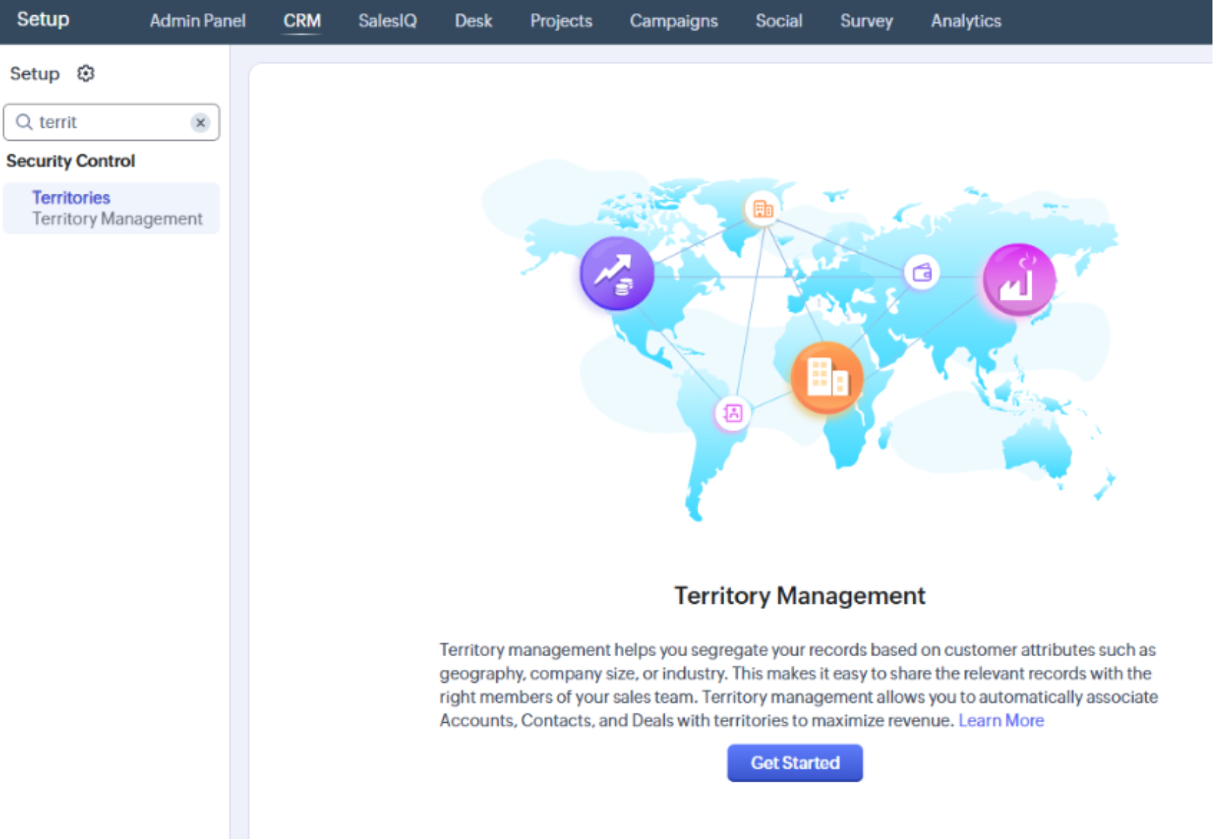Click the Setup gear icon

click(x=86, y=73)
